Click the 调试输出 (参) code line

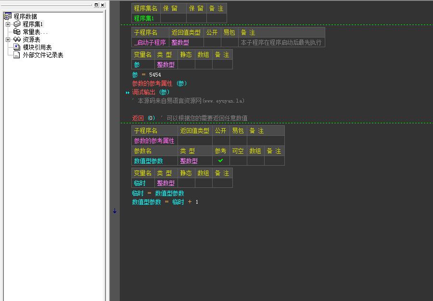151,92
